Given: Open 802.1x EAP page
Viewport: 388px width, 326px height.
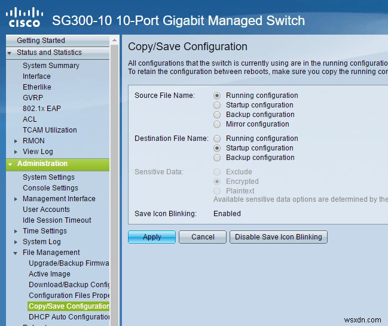Looking at the screenshot, I should 42,109.
